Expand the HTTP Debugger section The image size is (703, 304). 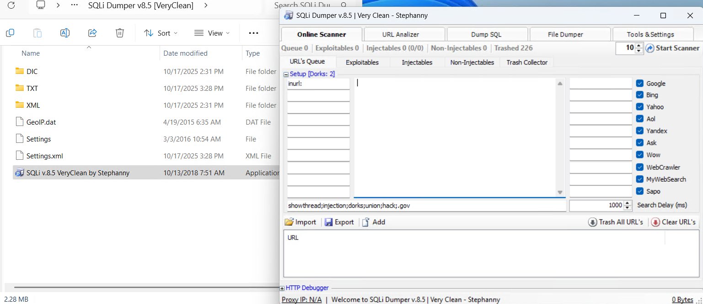[282, 288]
